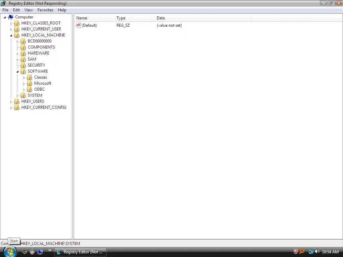Screen dimensions: 343x257
Task: Click the orange search tray icon
Action: (x=302, y=252)
